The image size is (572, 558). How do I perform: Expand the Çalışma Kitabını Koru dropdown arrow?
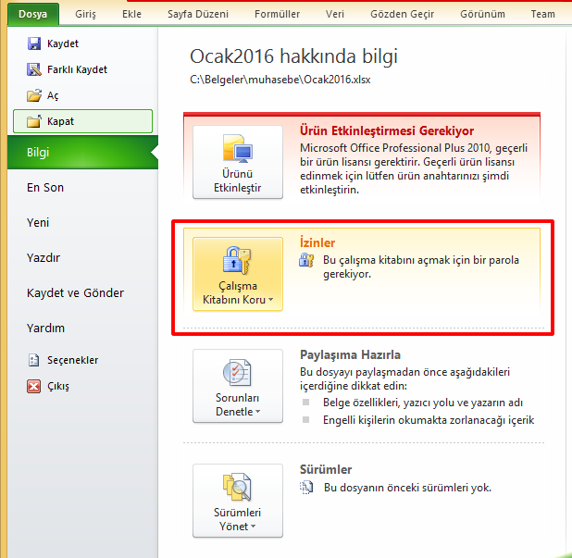270,300
